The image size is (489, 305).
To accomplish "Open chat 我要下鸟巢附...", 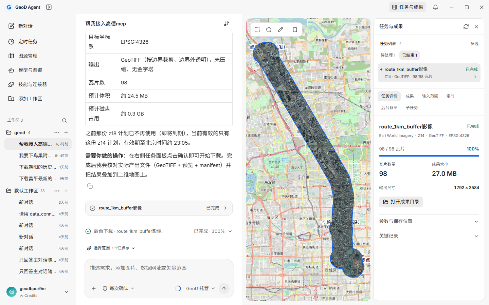I will (38, 156).
